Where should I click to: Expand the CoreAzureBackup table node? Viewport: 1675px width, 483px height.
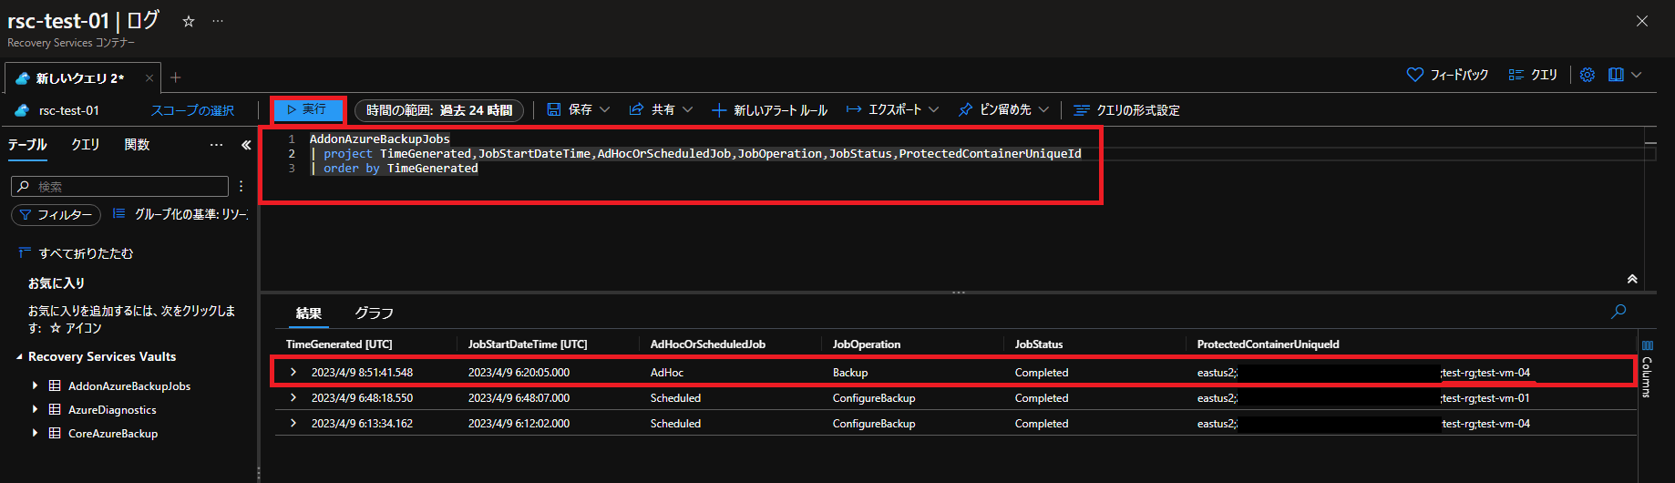tap(36, 433)
